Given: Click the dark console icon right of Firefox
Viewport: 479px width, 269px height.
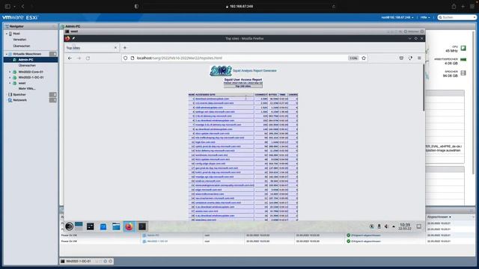Looking at the screenshot, I should pos(142,226).
